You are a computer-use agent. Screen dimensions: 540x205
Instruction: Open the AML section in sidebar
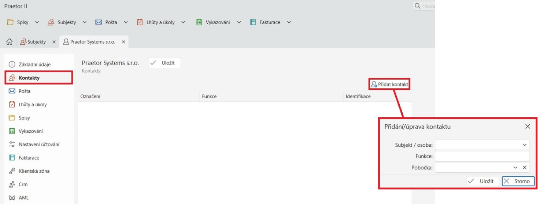coord(23,198)
